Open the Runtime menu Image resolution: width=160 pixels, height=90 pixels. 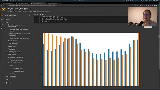[x=25, y=11]
